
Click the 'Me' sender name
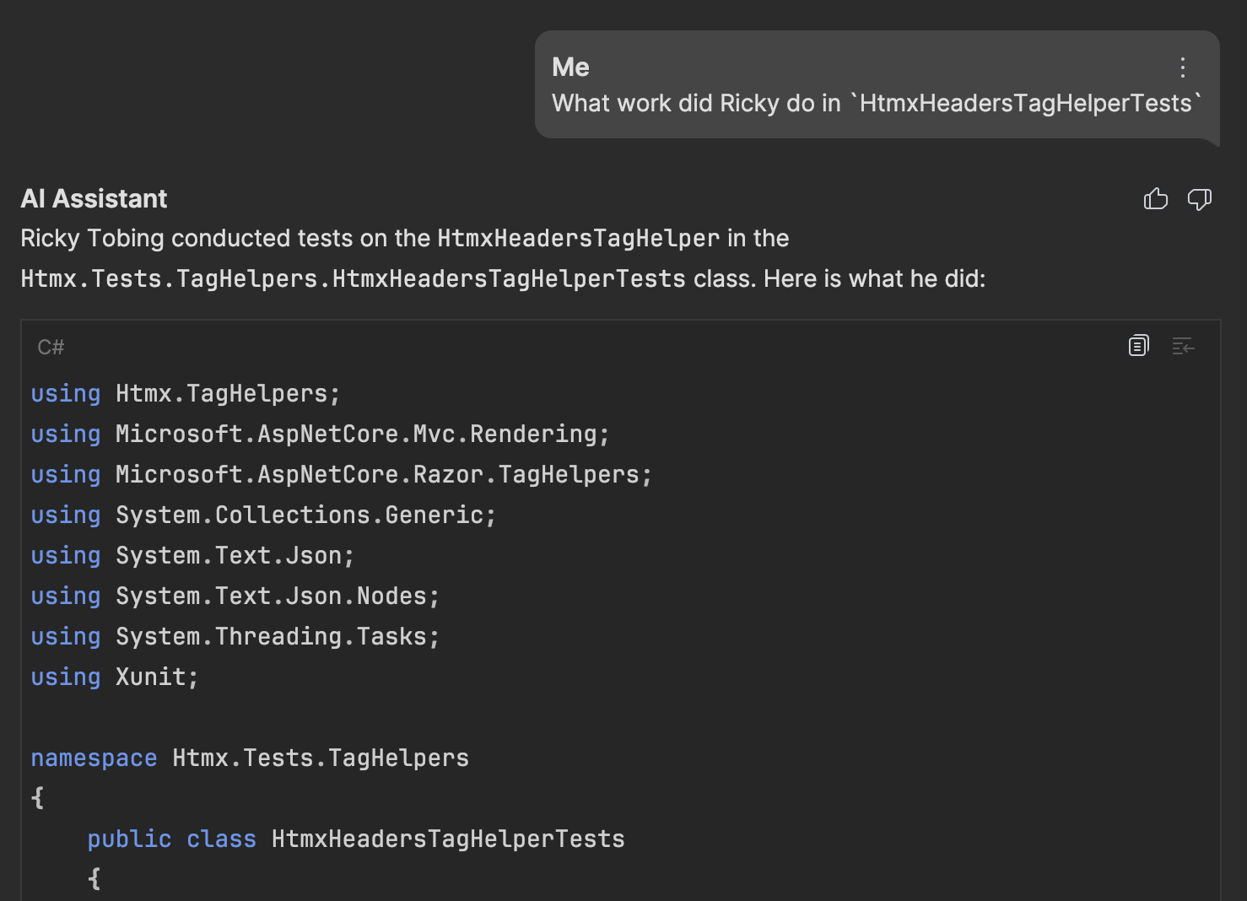coord(570,67)
